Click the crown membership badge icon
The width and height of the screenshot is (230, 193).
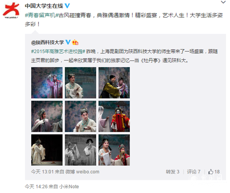pyautogui.click(x=75, y=42)
